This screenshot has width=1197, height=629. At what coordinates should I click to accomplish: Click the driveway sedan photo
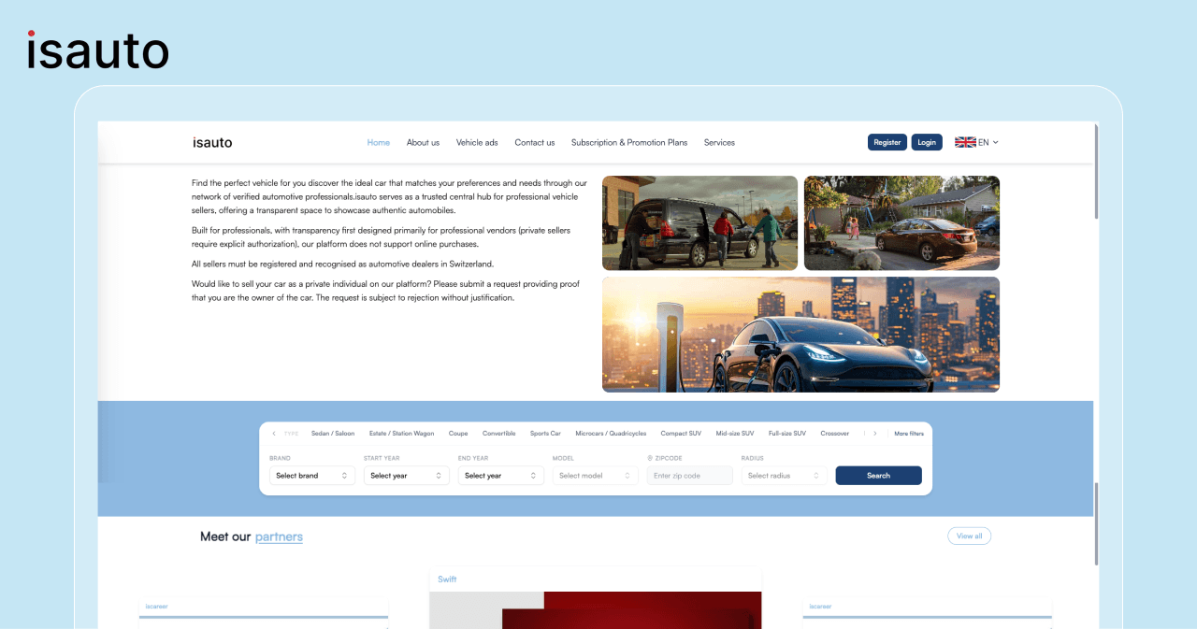click(x=901, y=223)
